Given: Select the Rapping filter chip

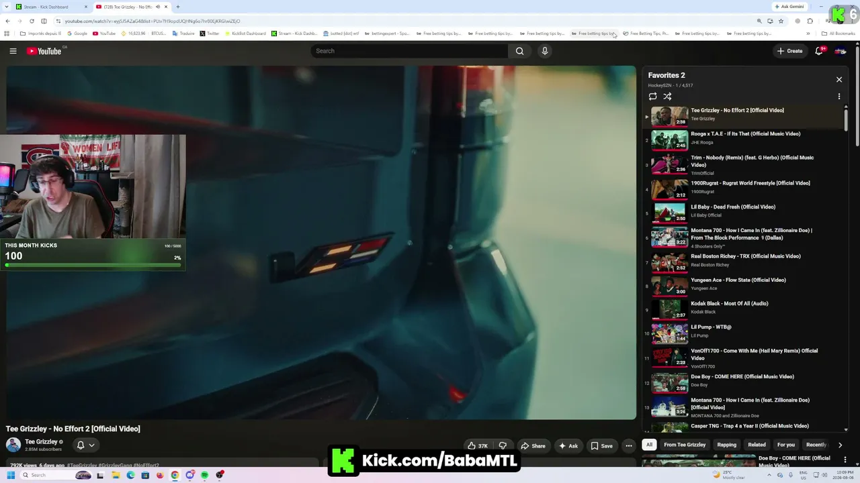Looking at the screenshot, I should pyautogui.click(x=726, y=445).
